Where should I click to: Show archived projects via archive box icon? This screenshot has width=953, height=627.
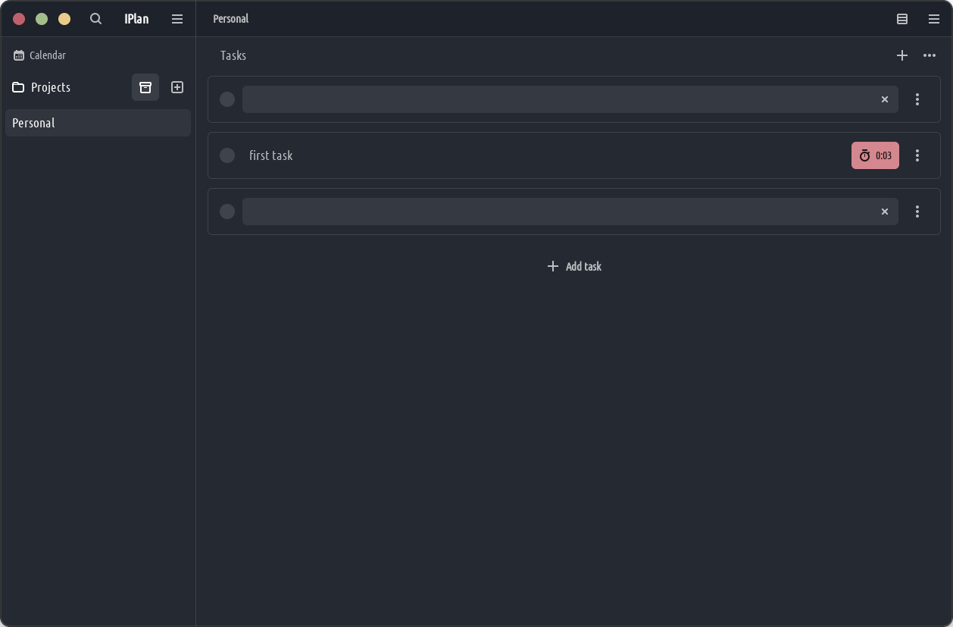tap(145, 87)
